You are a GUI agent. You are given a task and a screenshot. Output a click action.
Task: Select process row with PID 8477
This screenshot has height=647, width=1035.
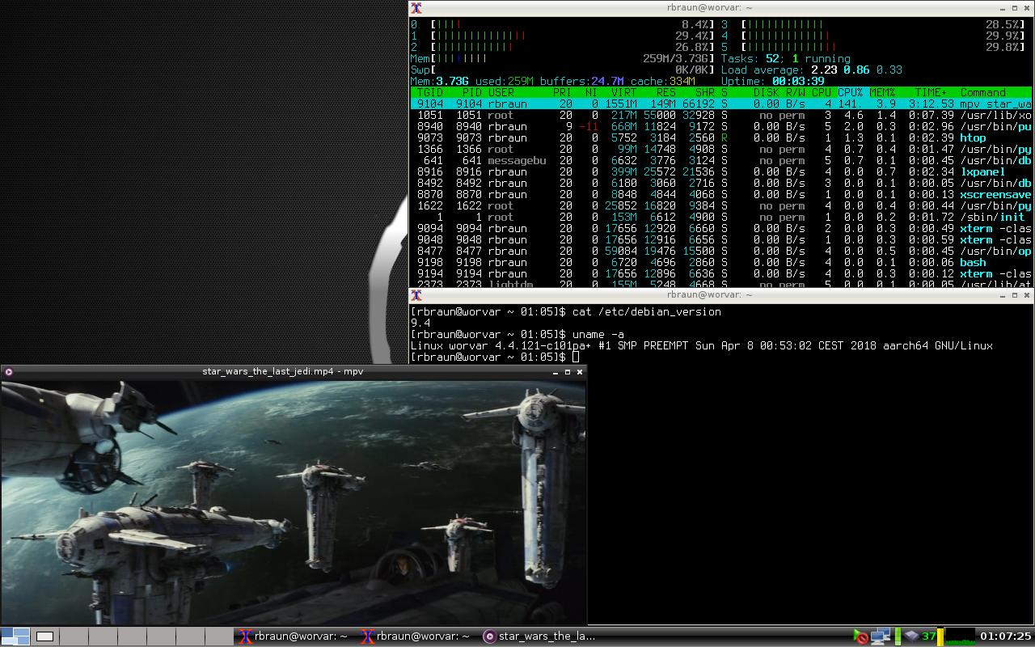point(721,251)
